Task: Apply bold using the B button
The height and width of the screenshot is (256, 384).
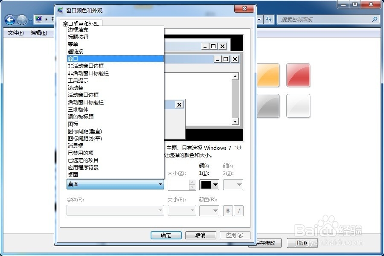Action: 228,210
